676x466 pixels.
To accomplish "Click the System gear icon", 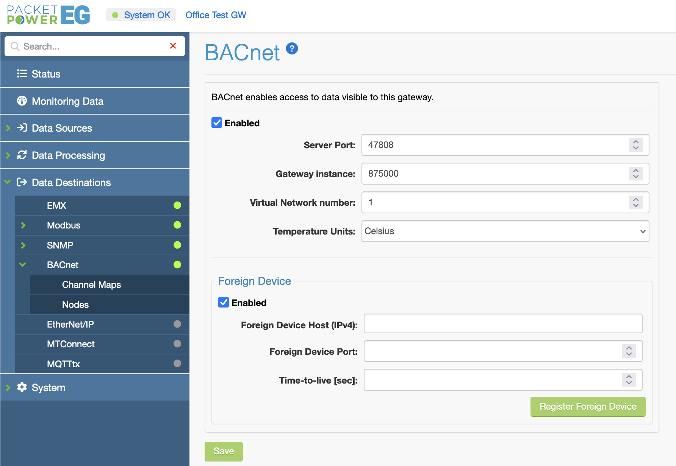I will click(x=22, y=387).
